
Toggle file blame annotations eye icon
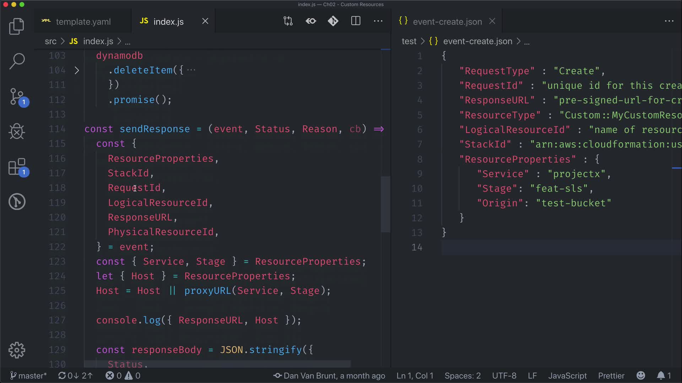[311, 21]
